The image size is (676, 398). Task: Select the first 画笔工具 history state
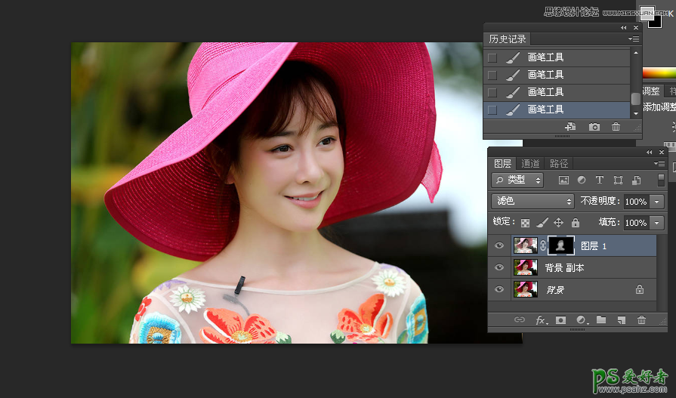tap(545, 57)
